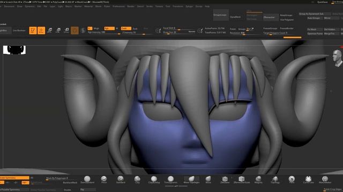Adjust the Z Intensity slider
The image size is (343, 192).
(x=137, y=33)
